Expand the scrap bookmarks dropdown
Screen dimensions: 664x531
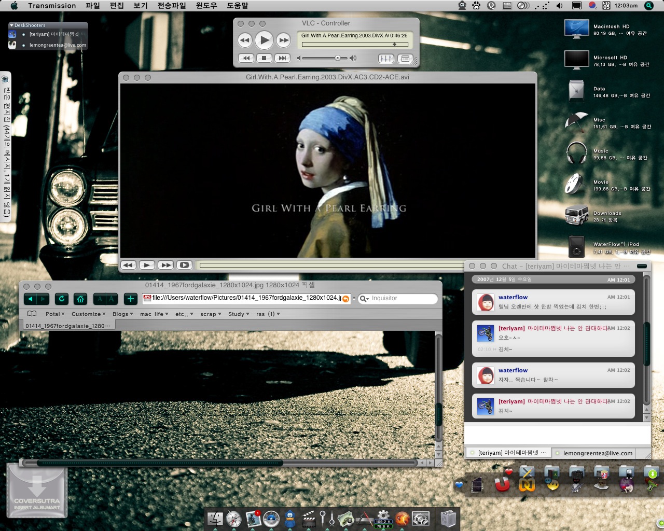211,314
